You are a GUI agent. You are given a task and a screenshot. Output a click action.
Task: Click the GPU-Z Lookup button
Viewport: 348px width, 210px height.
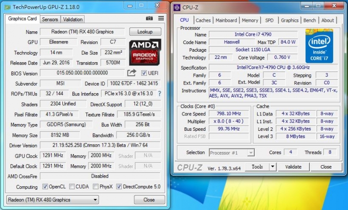tap(145, 32)
